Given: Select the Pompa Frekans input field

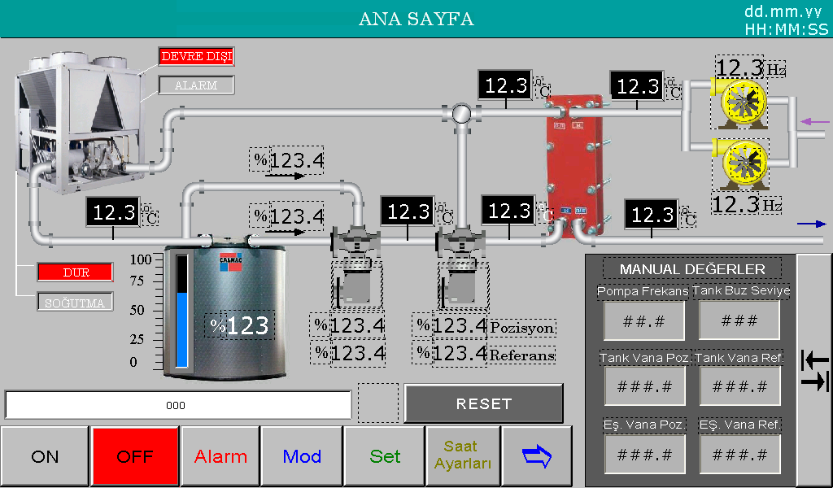Looking at the screenshot, I should point(643,320).
